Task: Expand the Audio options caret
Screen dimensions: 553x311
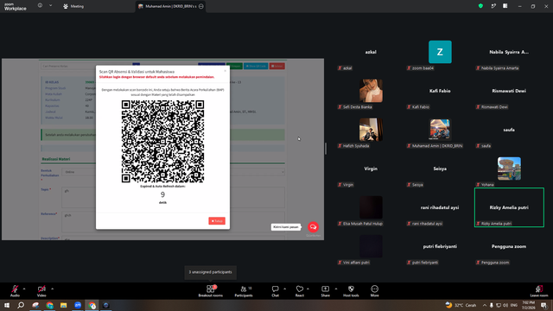Action: [24, 289]
